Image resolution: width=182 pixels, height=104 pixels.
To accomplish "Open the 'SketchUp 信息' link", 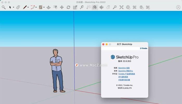I will pos(124,68).
